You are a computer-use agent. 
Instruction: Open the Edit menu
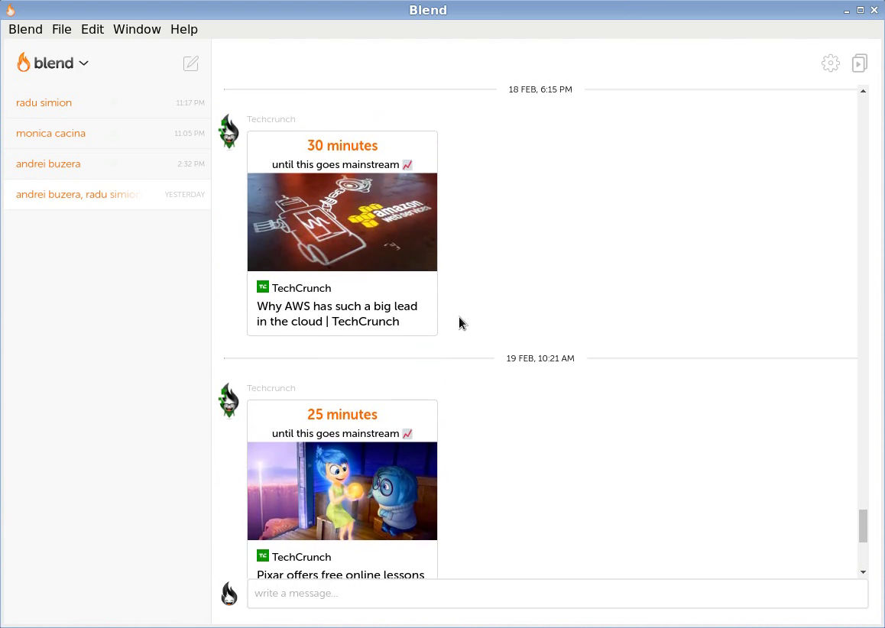coord(92,29)
